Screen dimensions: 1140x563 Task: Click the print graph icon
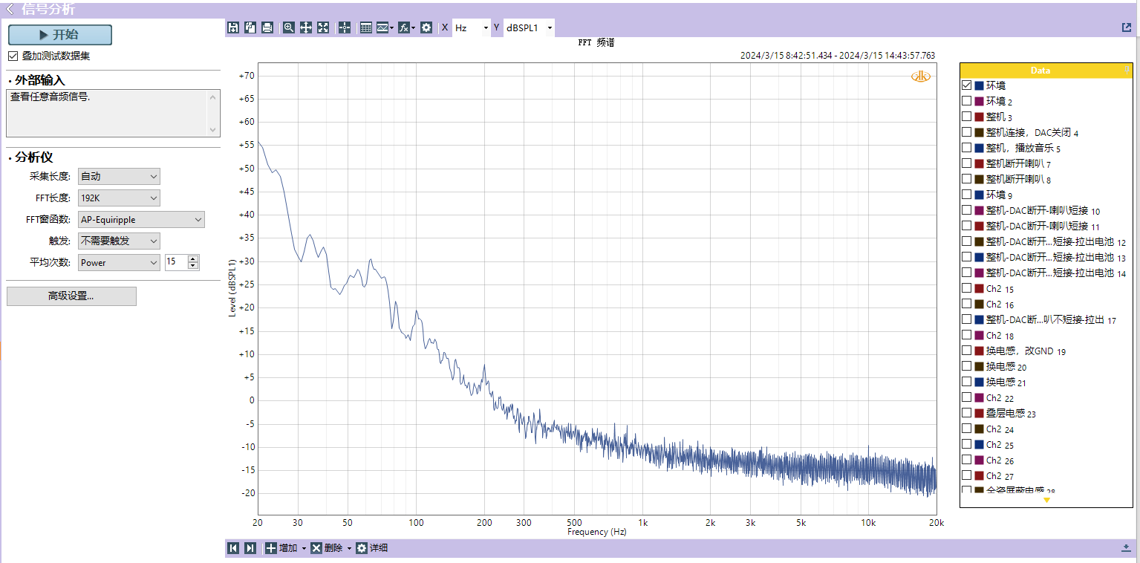[267, 27]
